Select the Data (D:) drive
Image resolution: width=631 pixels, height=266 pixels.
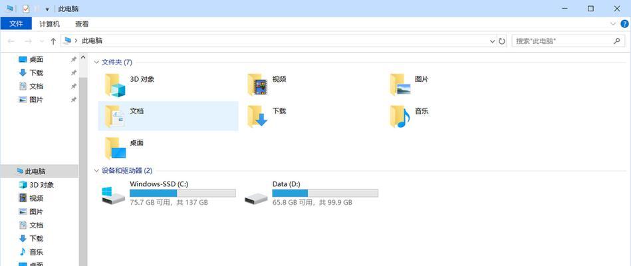pos(311,193)
